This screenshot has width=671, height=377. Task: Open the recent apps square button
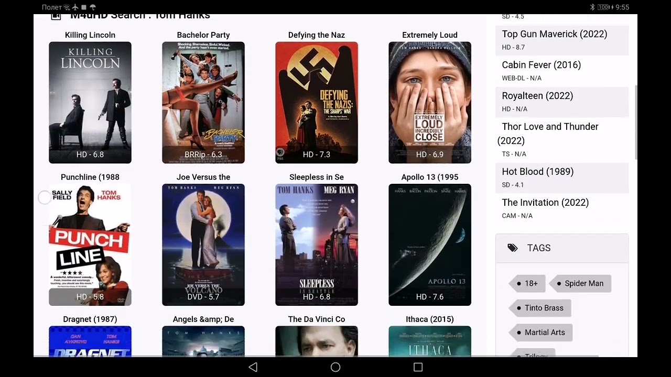(418, 367)
